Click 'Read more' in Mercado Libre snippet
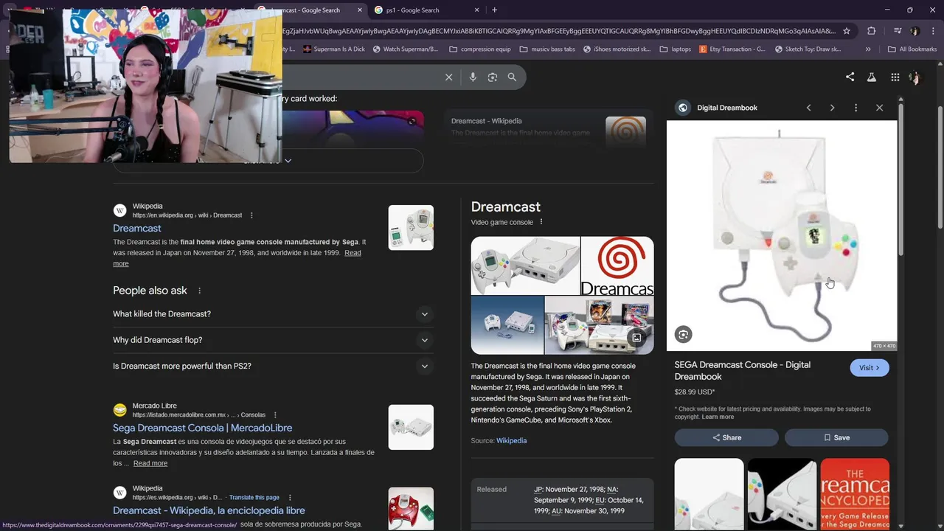 tap(150, 463)
